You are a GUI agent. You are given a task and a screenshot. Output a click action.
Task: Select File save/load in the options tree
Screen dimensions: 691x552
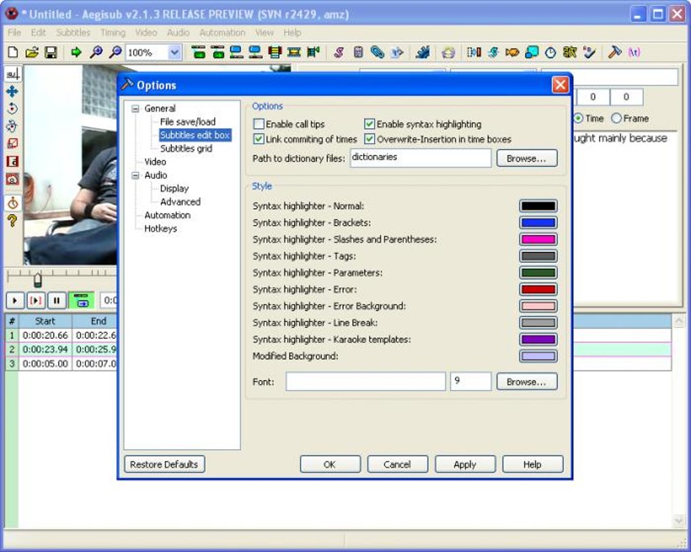188,122
